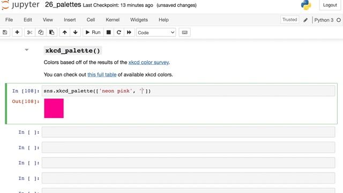Open the Kernel menu
Image resolution: width=343 pixels, height=193 pixels.
coord(113,20)
